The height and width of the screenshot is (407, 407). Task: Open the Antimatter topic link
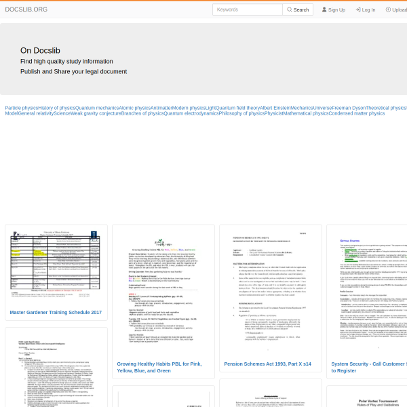(161, 108)
